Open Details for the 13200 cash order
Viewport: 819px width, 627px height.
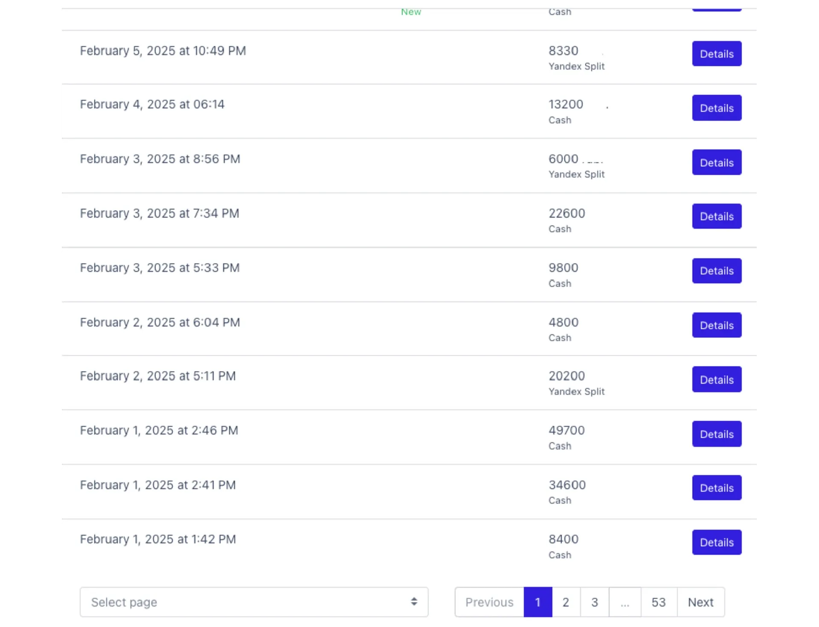(716, 108)
